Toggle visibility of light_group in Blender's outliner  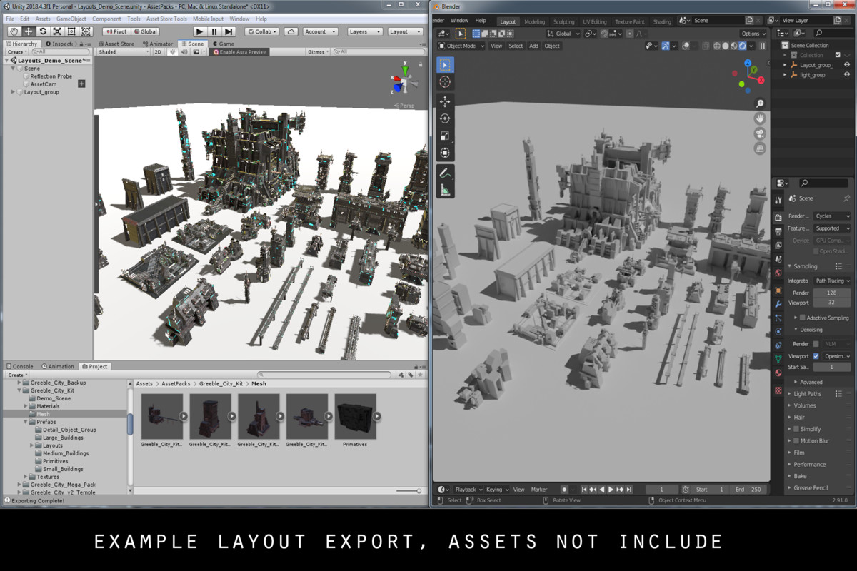point(847,74)
